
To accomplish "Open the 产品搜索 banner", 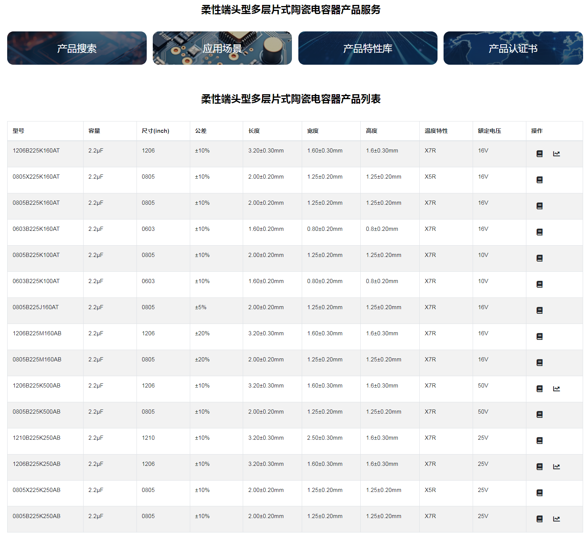I will [77, 48].
